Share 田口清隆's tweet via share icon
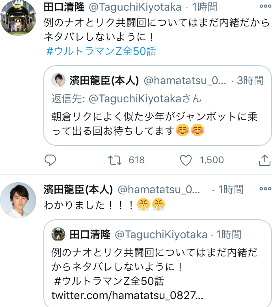Viewport: 272px width, 307px height. click(x=264, y=160)
